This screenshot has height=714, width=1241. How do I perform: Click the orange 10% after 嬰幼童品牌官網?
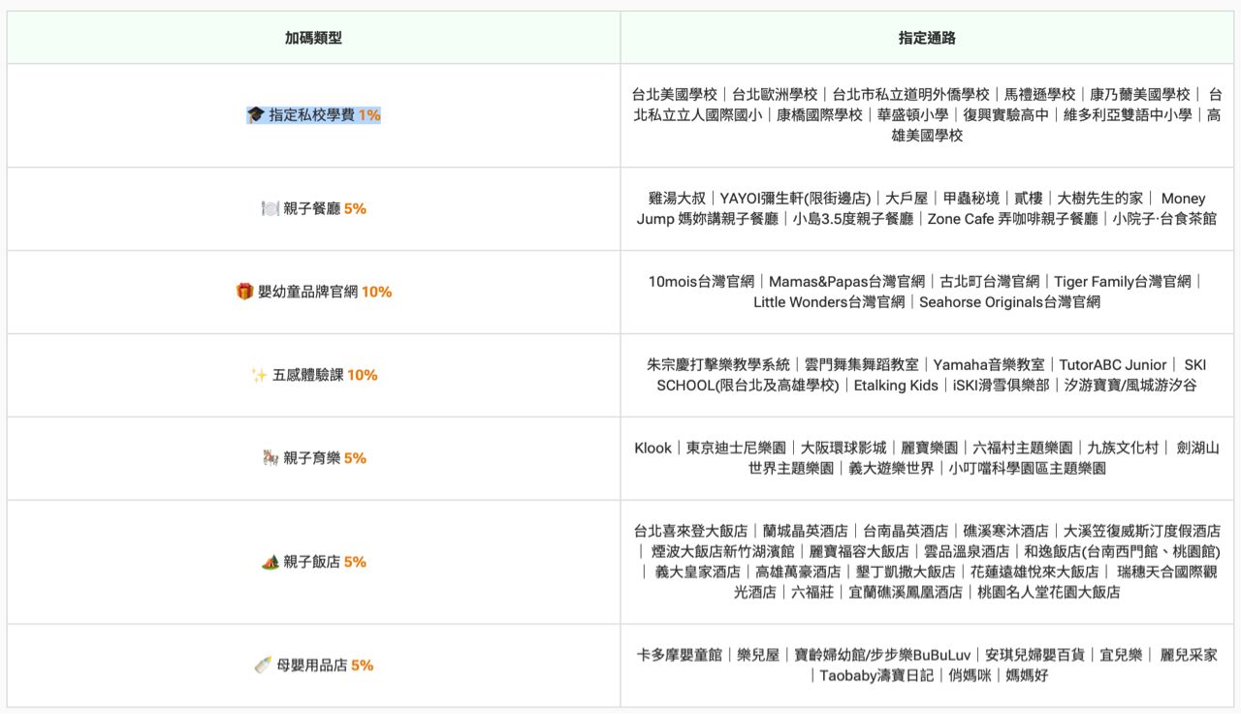376,292
